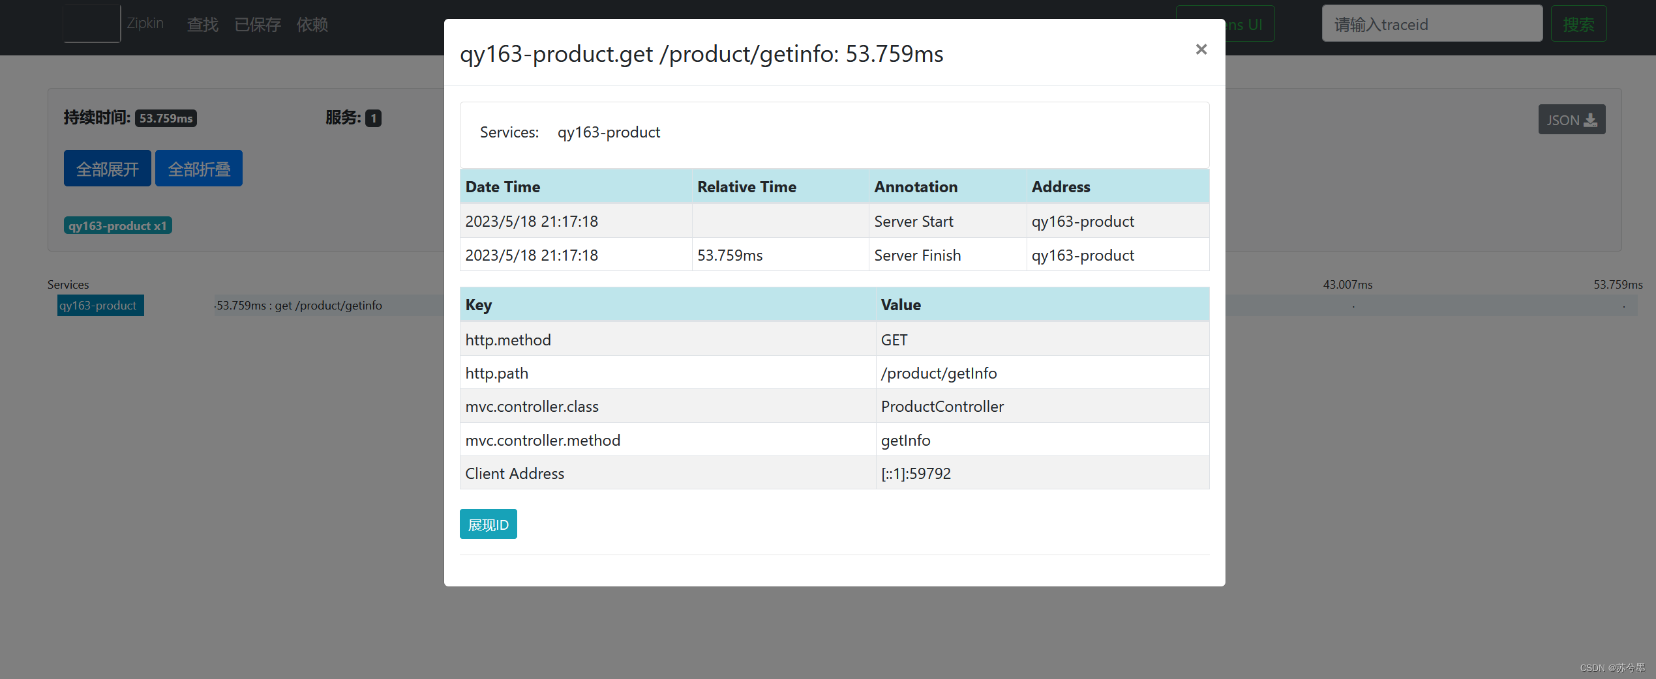Click the 43.007ms timeline label
Screen dimensions: 1656x679
(1347, 284)
